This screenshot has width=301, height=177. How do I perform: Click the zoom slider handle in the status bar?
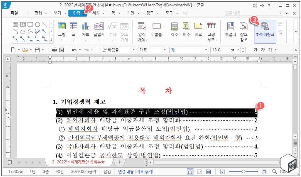point(243,172)
